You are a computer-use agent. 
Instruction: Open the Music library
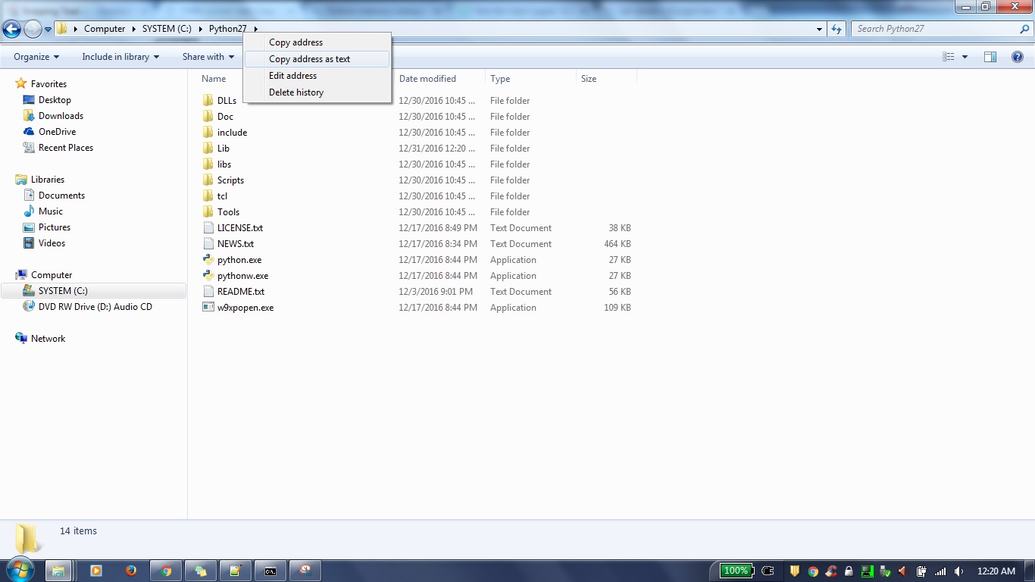click(51, 211)
